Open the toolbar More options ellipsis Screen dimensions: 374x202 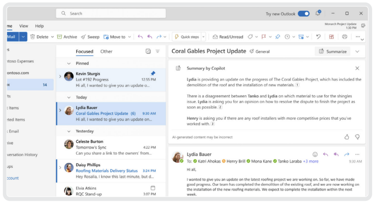[x=358, y=37]
